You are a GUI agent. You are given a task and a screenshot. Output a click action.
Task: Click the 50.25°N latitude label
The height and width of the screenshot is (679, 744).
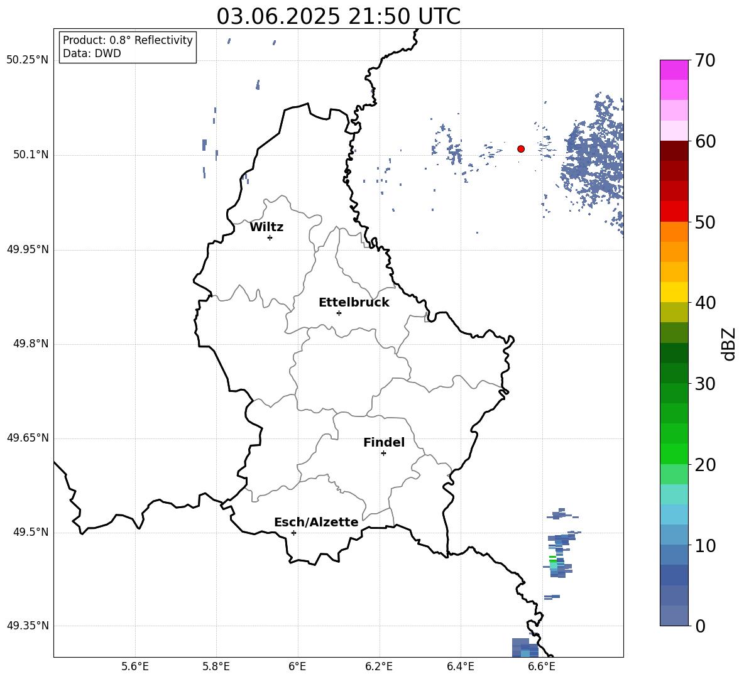28,60
